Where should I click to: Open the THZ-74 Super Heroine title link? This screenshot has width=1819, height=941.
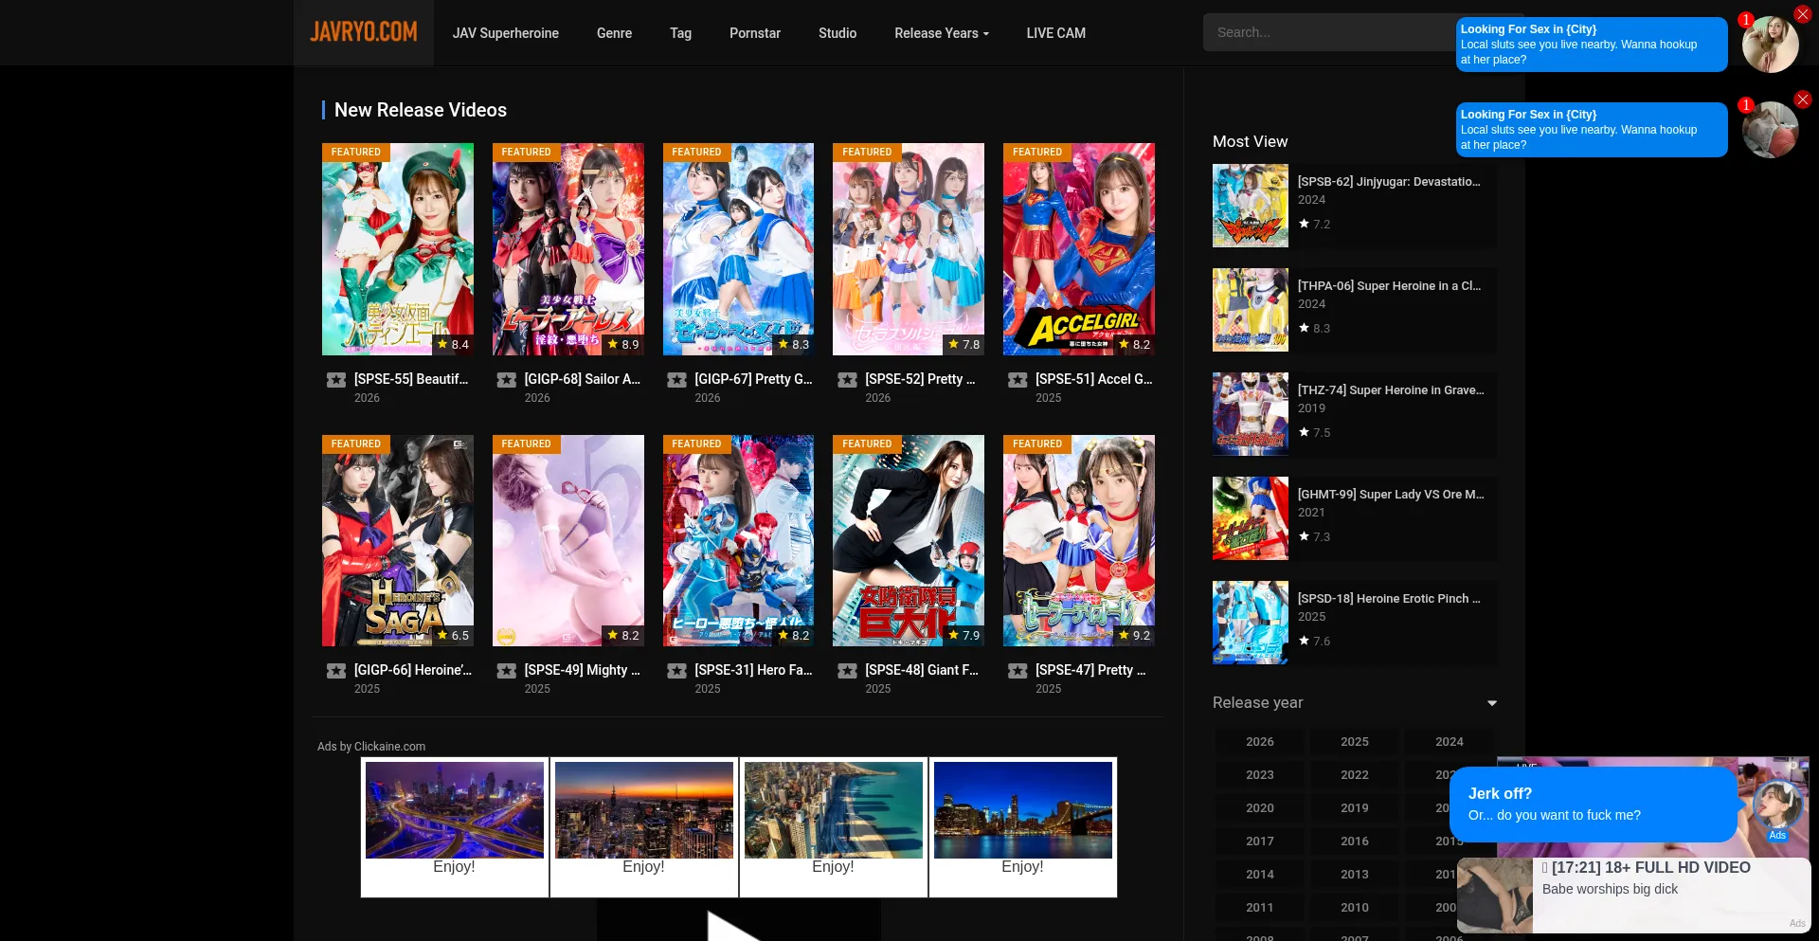1390,390
